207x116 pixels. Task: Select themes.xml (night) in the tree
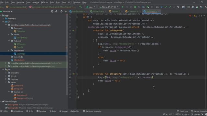pos(25,98)
